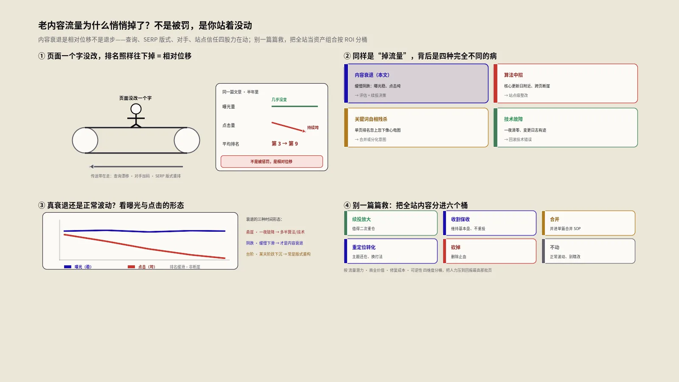Click the 平均排名 row label
Screen dimensions: 679x382
point(231,144)
